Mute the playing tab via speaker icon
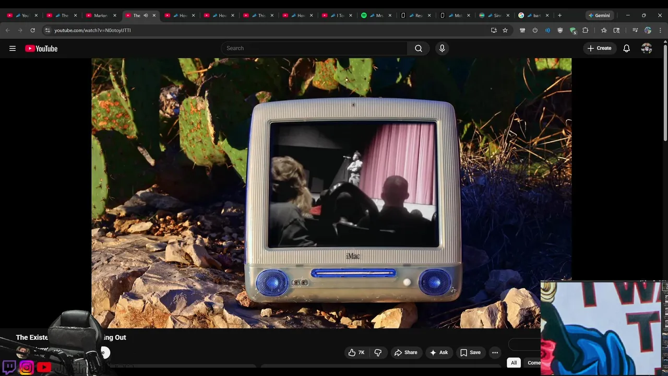The height and width of the screenshot is (376, 668). click(x=146, y=16)
